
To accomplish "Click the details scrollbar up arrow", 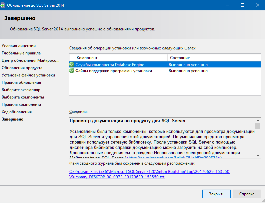I will pos(258,121).
